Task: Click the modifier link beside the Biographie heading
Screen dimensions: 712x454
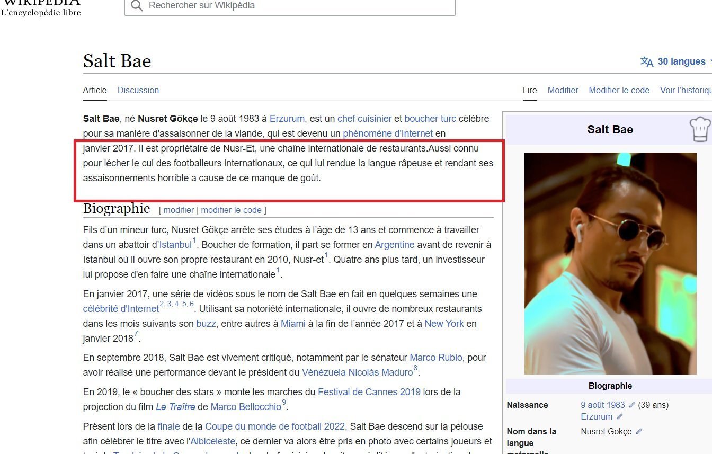Action: point(179,210)
